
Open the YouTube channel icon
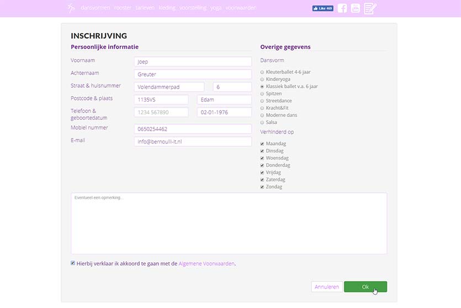coord(356,8)
